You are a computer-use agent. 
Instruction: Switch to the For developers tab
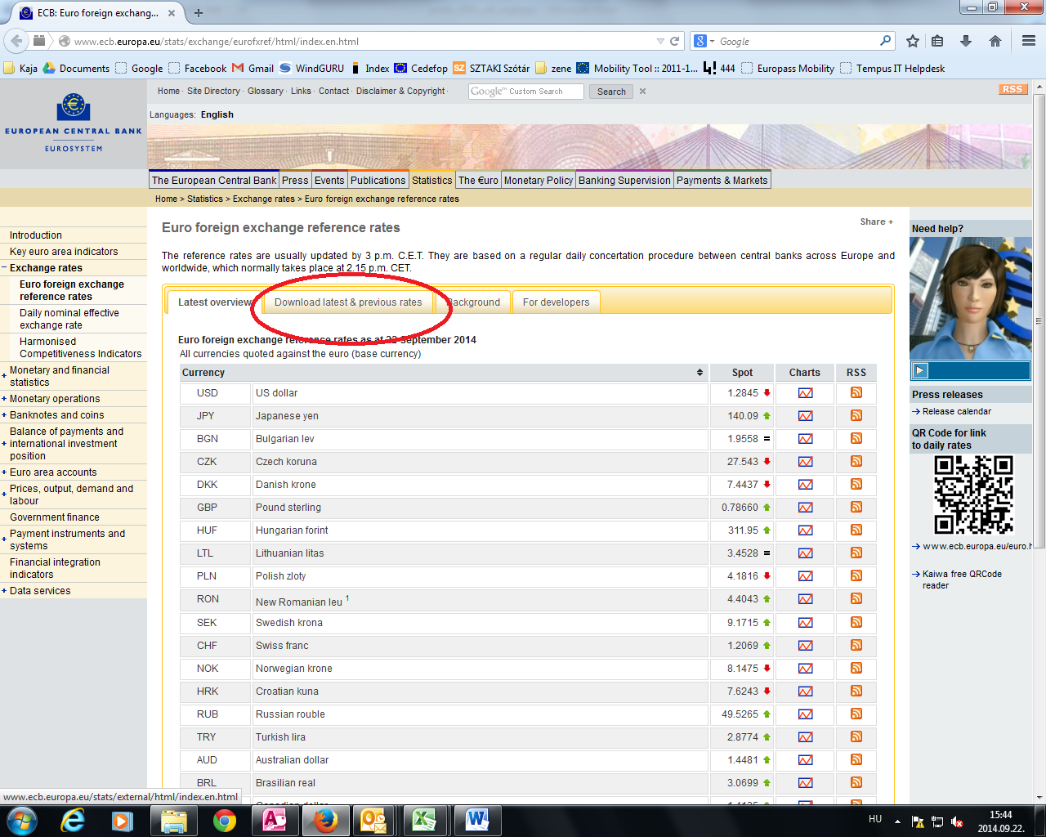coord(556,302)
